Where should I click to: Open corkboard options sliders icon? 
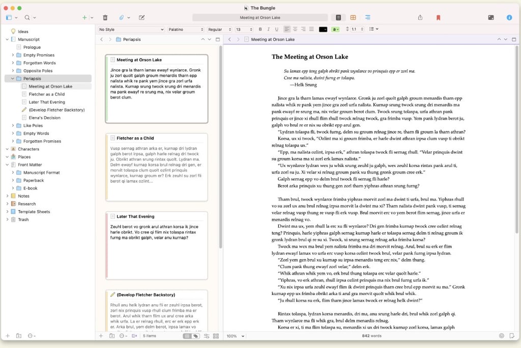207,336
